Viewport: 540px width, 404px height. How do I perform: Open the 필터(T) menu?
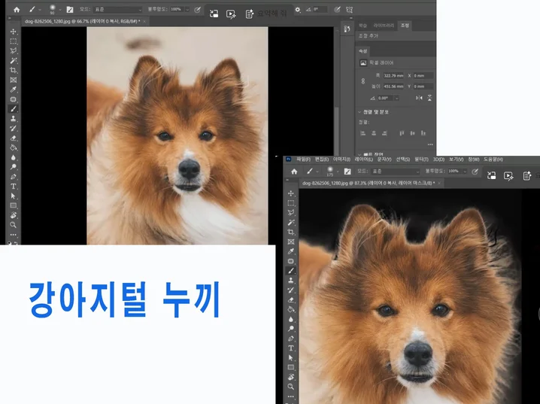click(x=421, y=159)
